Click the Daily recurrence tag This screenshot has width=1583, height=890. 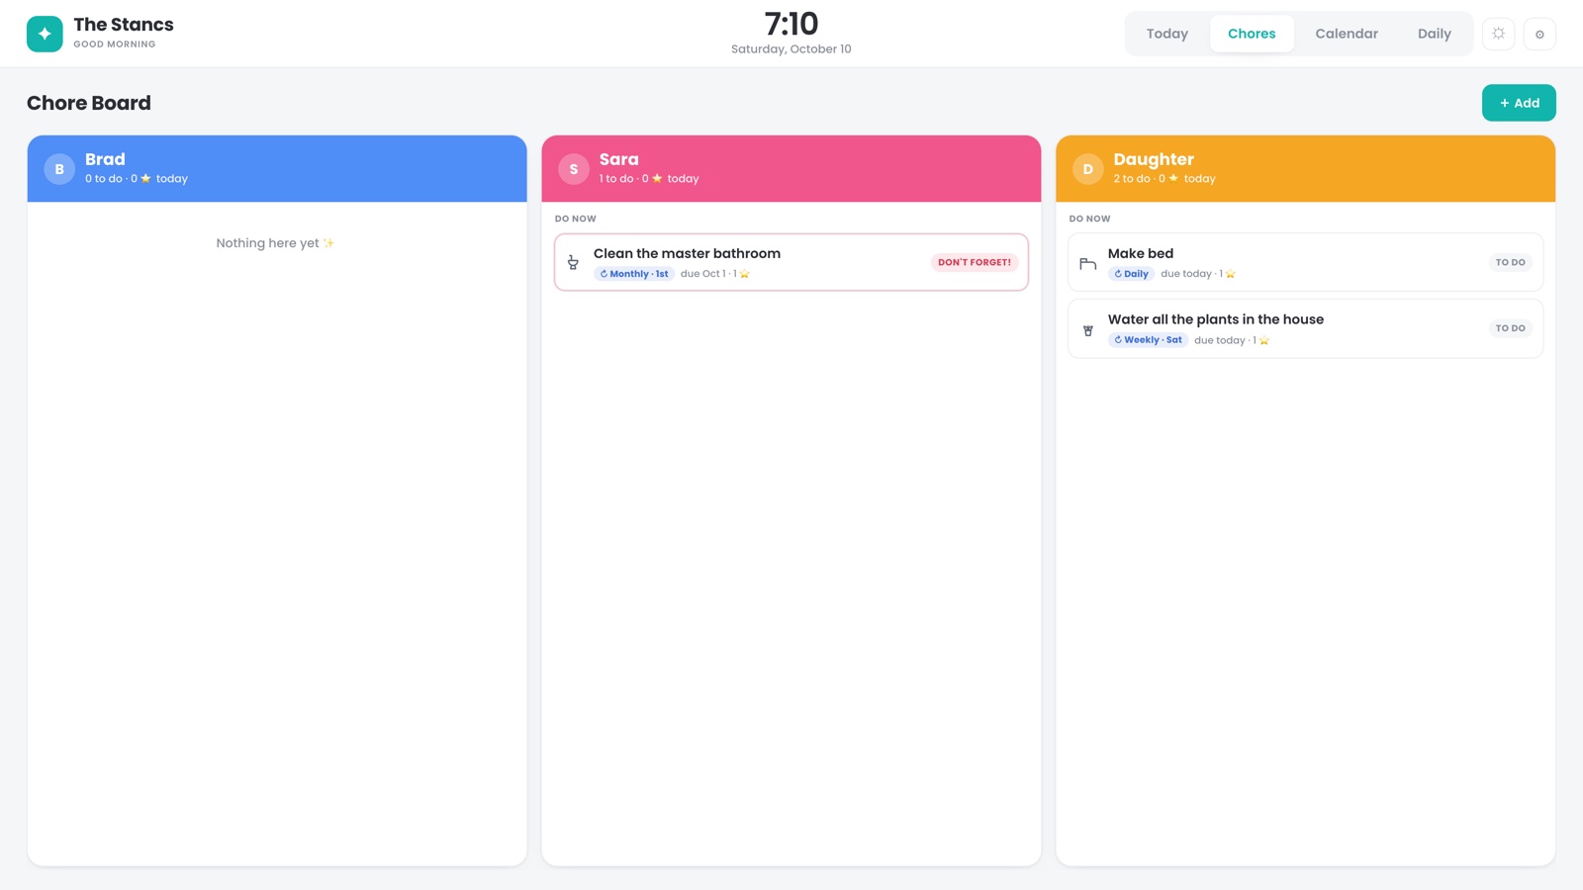click(1131, 274)
